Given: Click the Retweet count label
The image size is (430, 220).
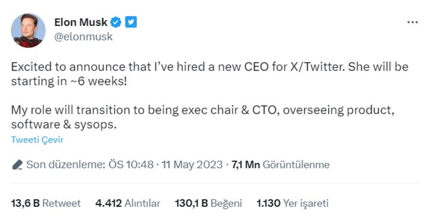Looking at the screenshot, I should click(x=61, y=203).
